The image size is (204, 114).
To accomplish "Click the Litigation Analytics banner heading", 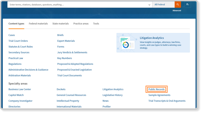I will 152,38.
